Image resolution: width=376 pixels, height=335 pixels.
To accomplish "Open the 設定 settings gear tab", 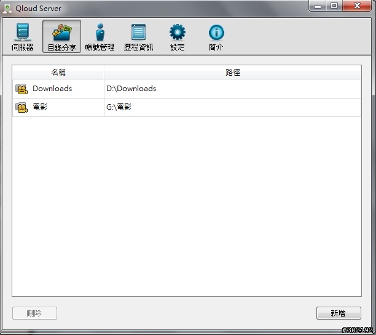I will click(177, 36).
